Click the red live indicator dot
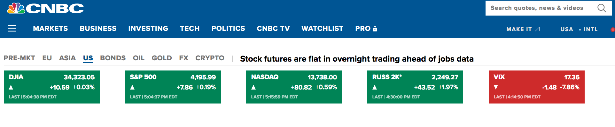Screen dimensions: 615x127 612,30
